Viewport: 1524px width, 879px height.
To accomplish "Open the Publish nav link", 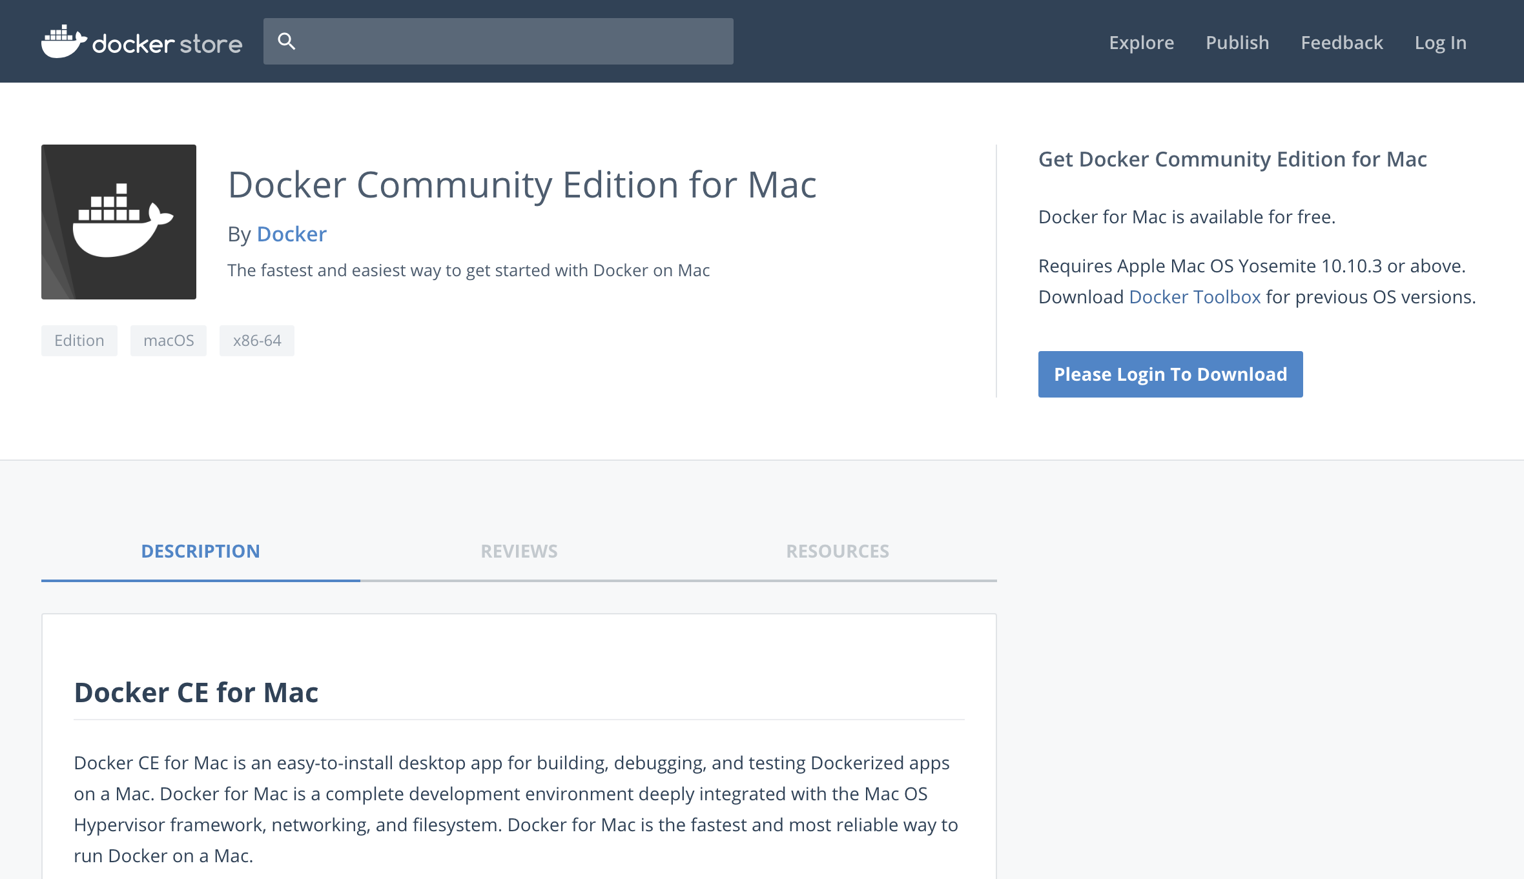I will click(1237, 43).
